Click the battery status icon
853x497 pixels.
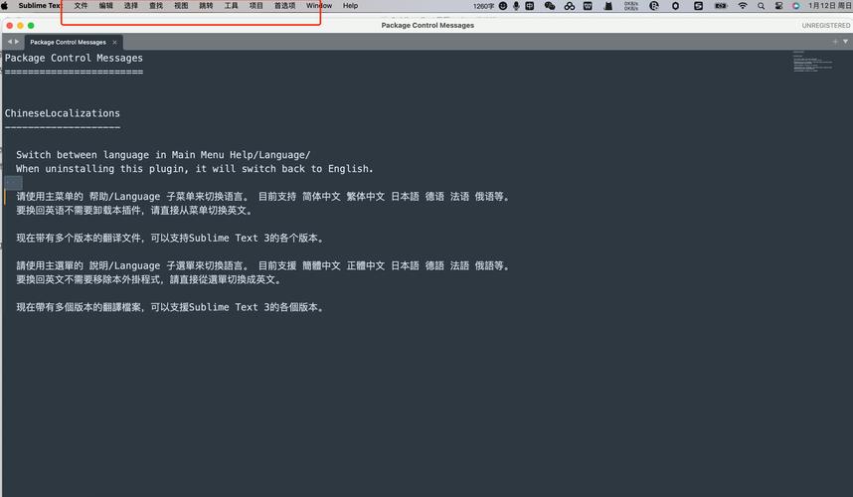point(721,5)
